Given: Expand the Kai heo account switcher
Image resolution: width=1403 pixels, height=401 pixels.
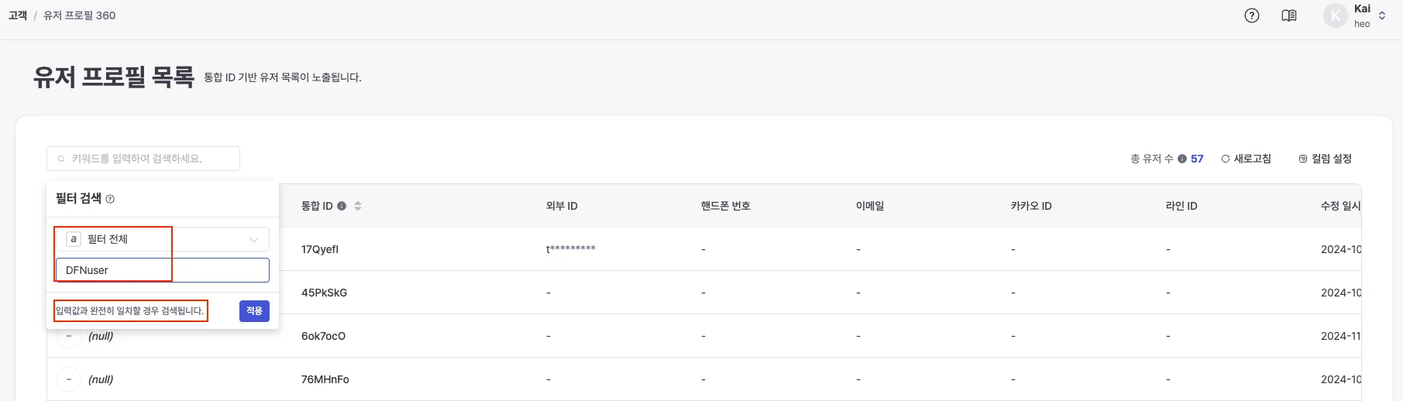Looking at the screenshot, I should [1382, 15].
